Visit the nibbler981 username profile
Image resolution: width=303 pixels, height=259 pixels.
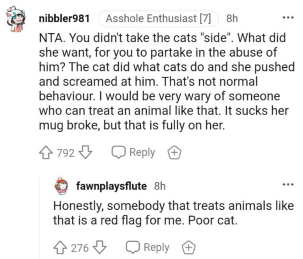point(64,19)
